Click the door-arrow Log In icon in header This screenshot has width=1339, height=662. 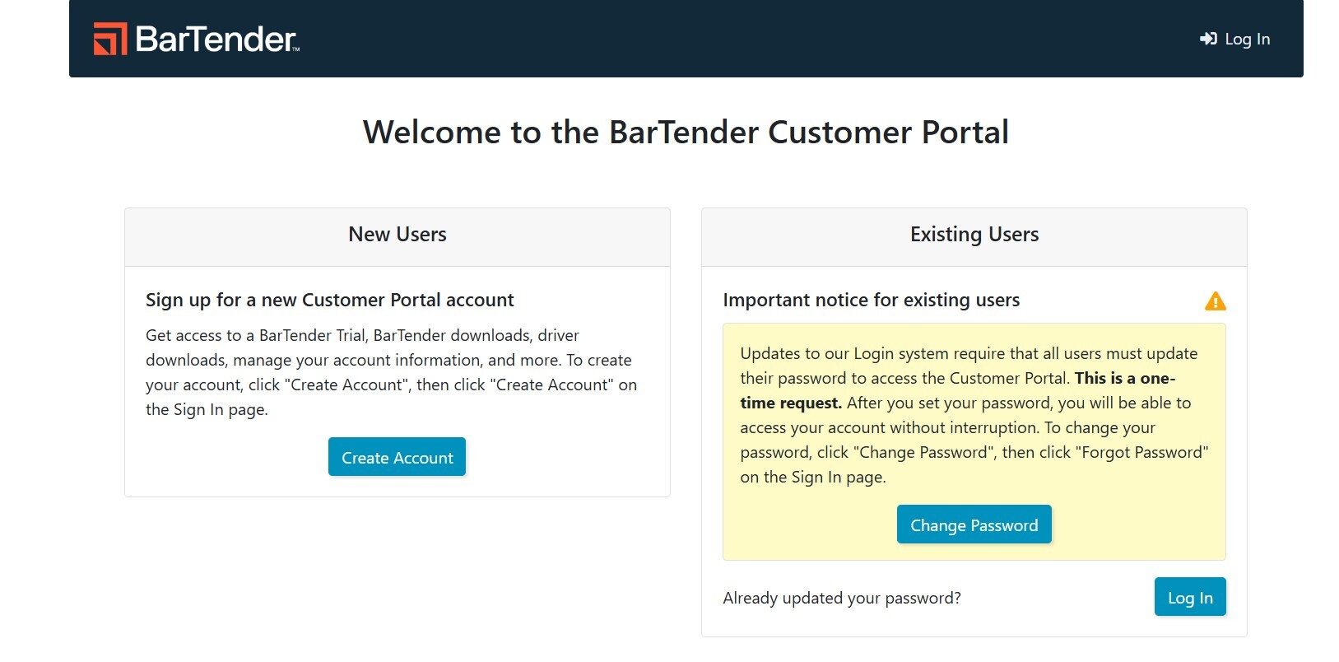[1208, 39]
